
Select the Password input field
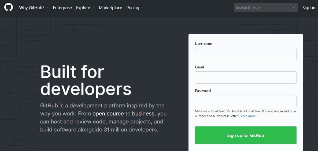[246, 101]
